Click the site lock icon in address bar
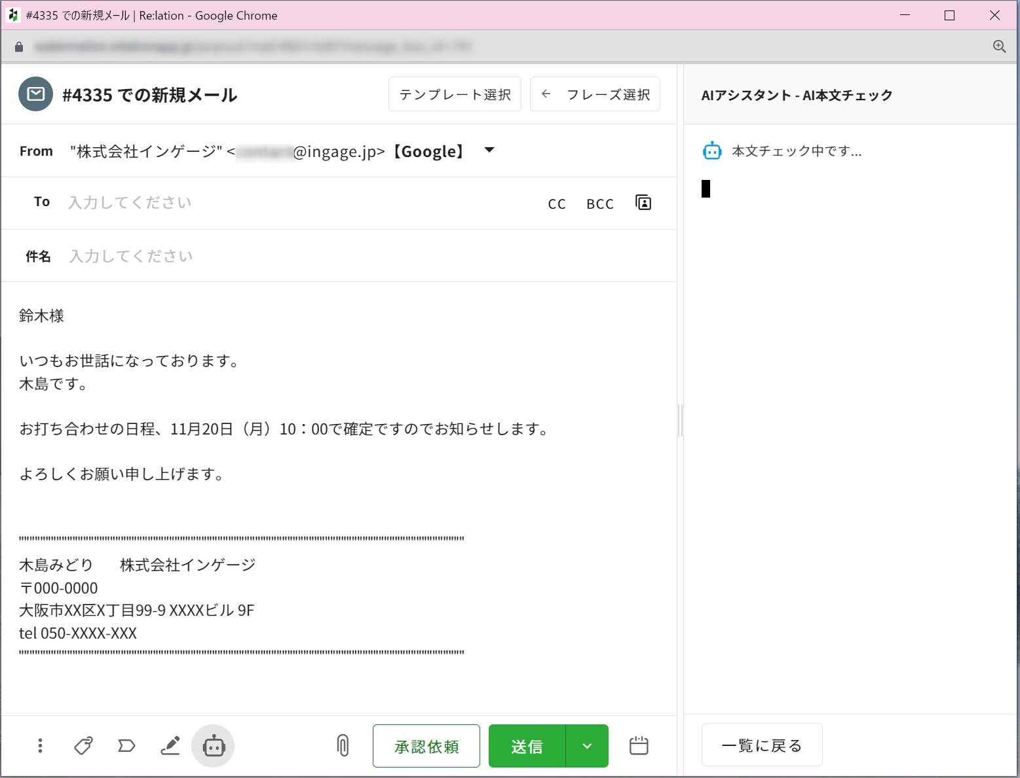Viewport: 1020px width, 778px height. tap(19, 46)
